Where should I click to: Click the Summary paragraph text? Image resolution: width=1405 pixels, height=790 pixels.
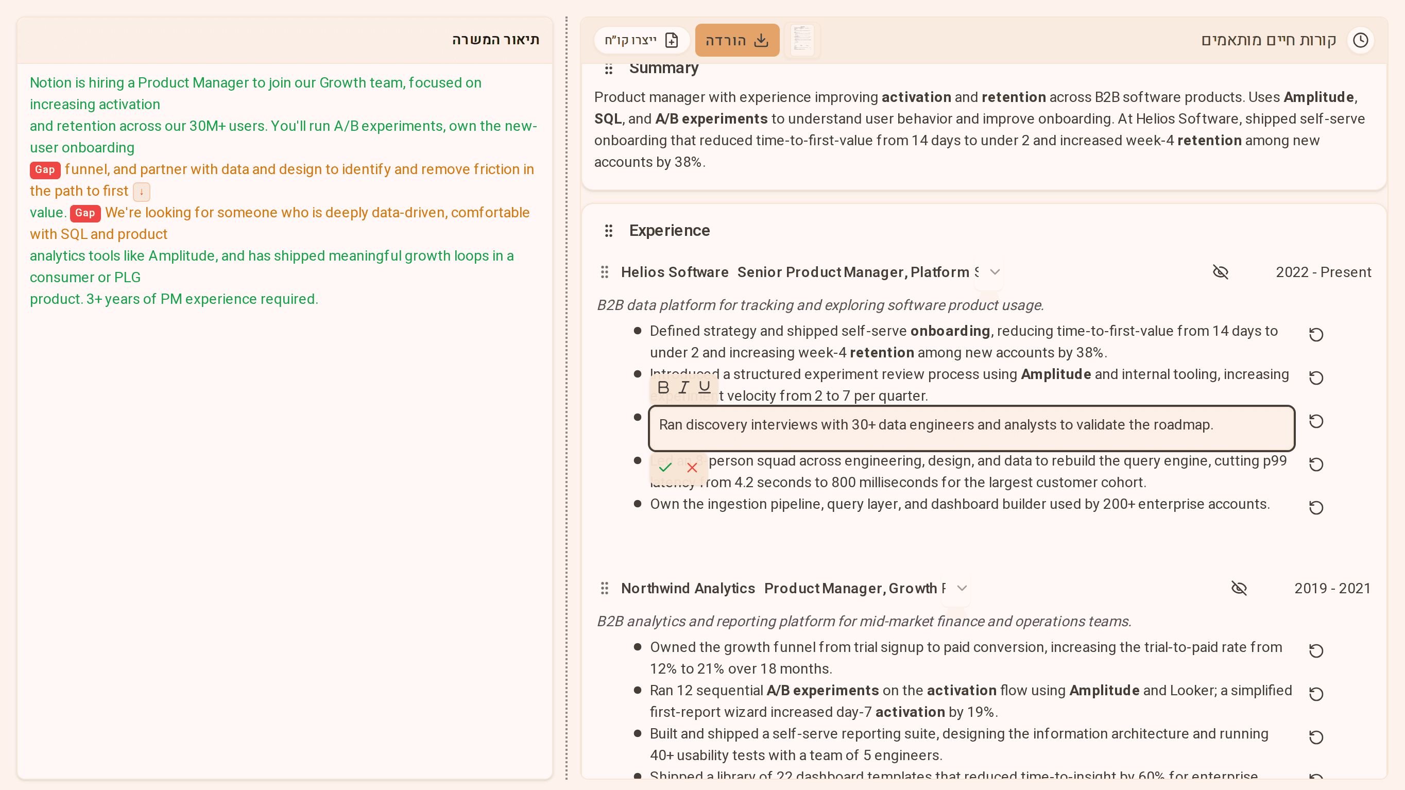click(x=980, y=130)
